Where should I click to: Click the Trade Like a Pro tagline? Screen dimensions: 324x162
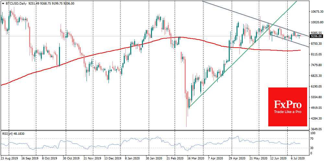[287, 112]
